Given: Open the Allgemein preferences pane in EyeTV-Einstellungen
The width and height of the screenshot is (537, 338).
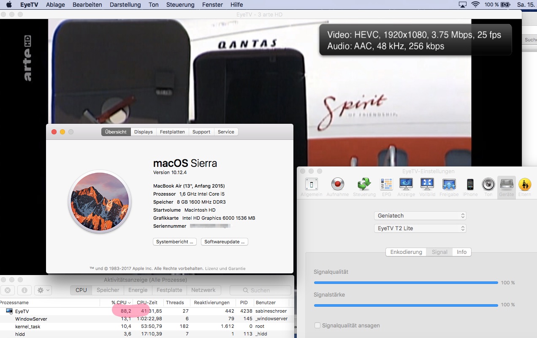Looking at the screenshot, I should tap(312, 187).
